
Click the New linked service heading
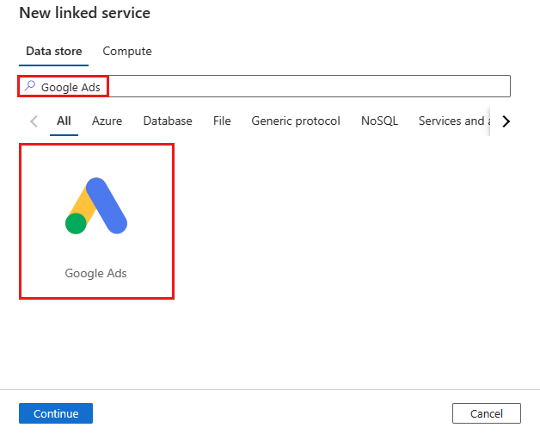click(84, 14)
